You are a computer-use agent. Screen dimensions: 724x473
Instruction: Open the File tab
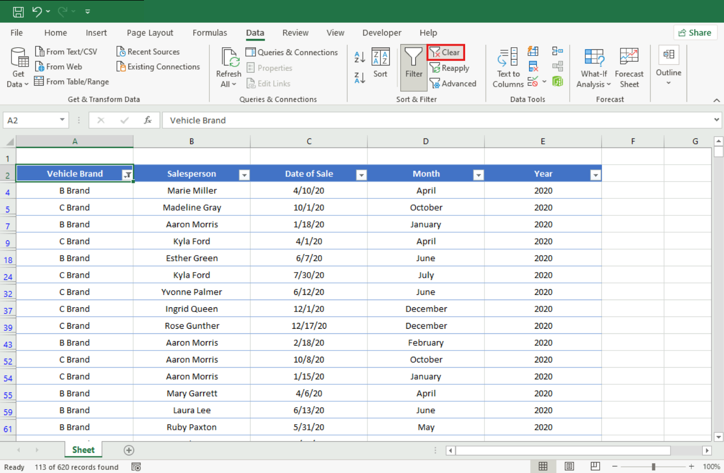pyautogui.click(x=17, y=33)
